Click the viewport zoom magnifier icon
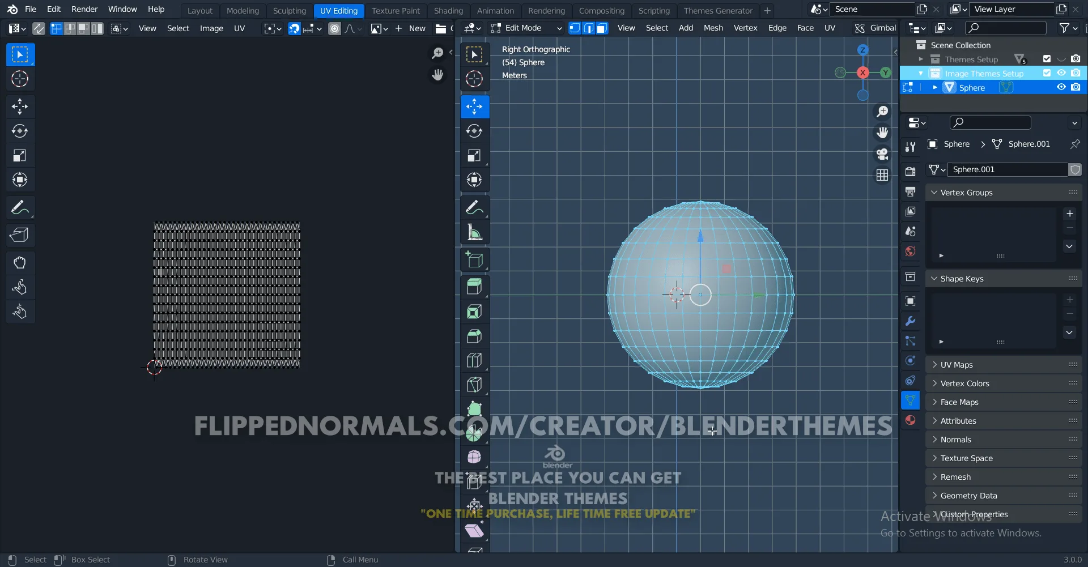The height and width of the screenshot is (567, 1088). click(882, 112)
